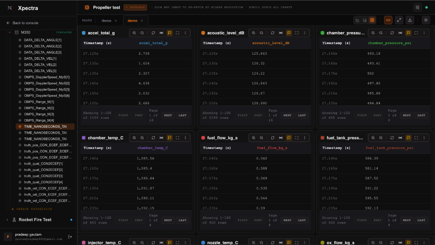Click the Xpectra logo
This screenshot has width=435, height=245.
[x=10, y=8]
